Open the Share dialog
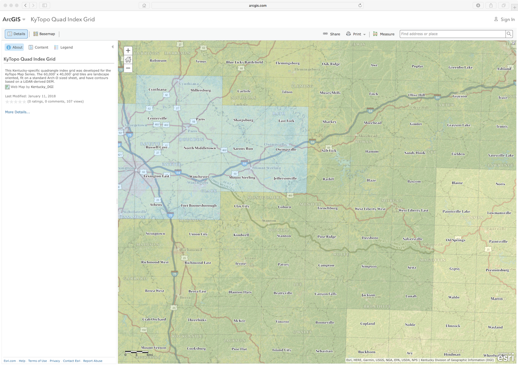 332,34
